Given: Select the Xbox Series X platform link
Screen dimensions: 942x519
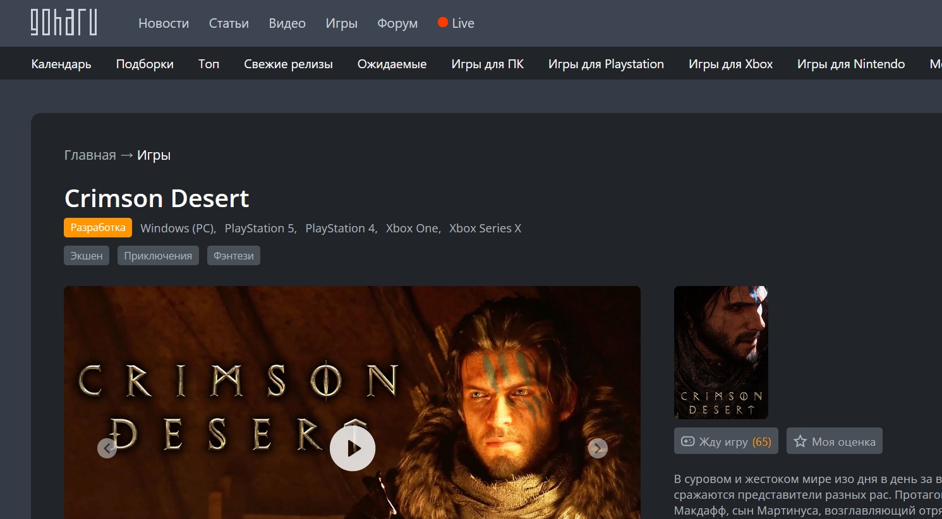Looking at the screenshot, I should [485, 229].
